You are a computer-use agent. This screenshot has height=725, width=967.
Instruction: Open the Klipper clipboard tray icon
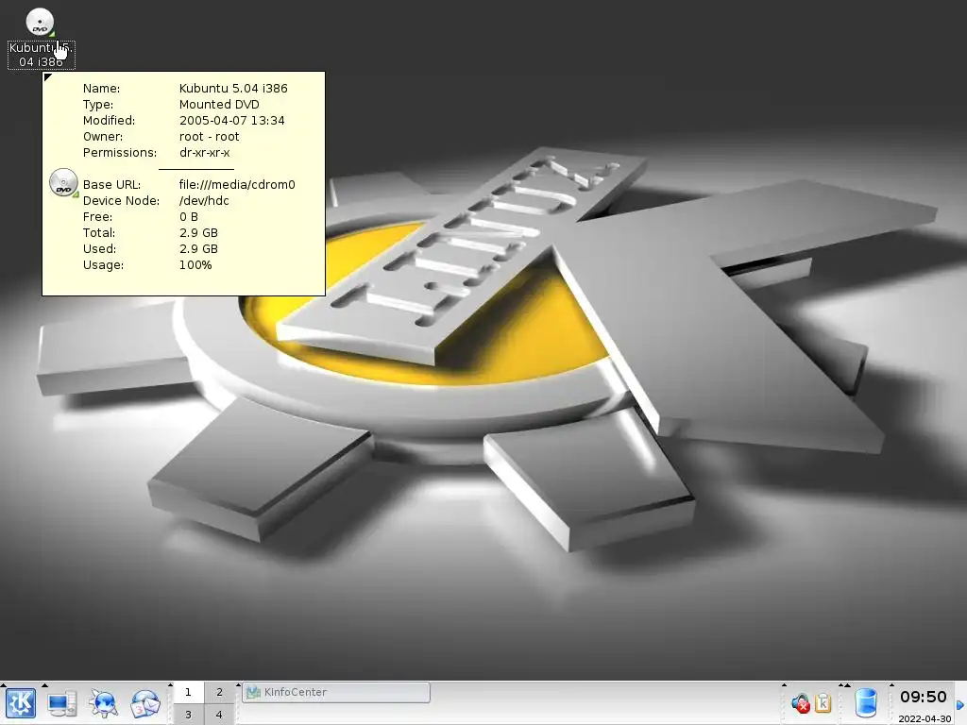pyautogui.click(x=823, y=702)
